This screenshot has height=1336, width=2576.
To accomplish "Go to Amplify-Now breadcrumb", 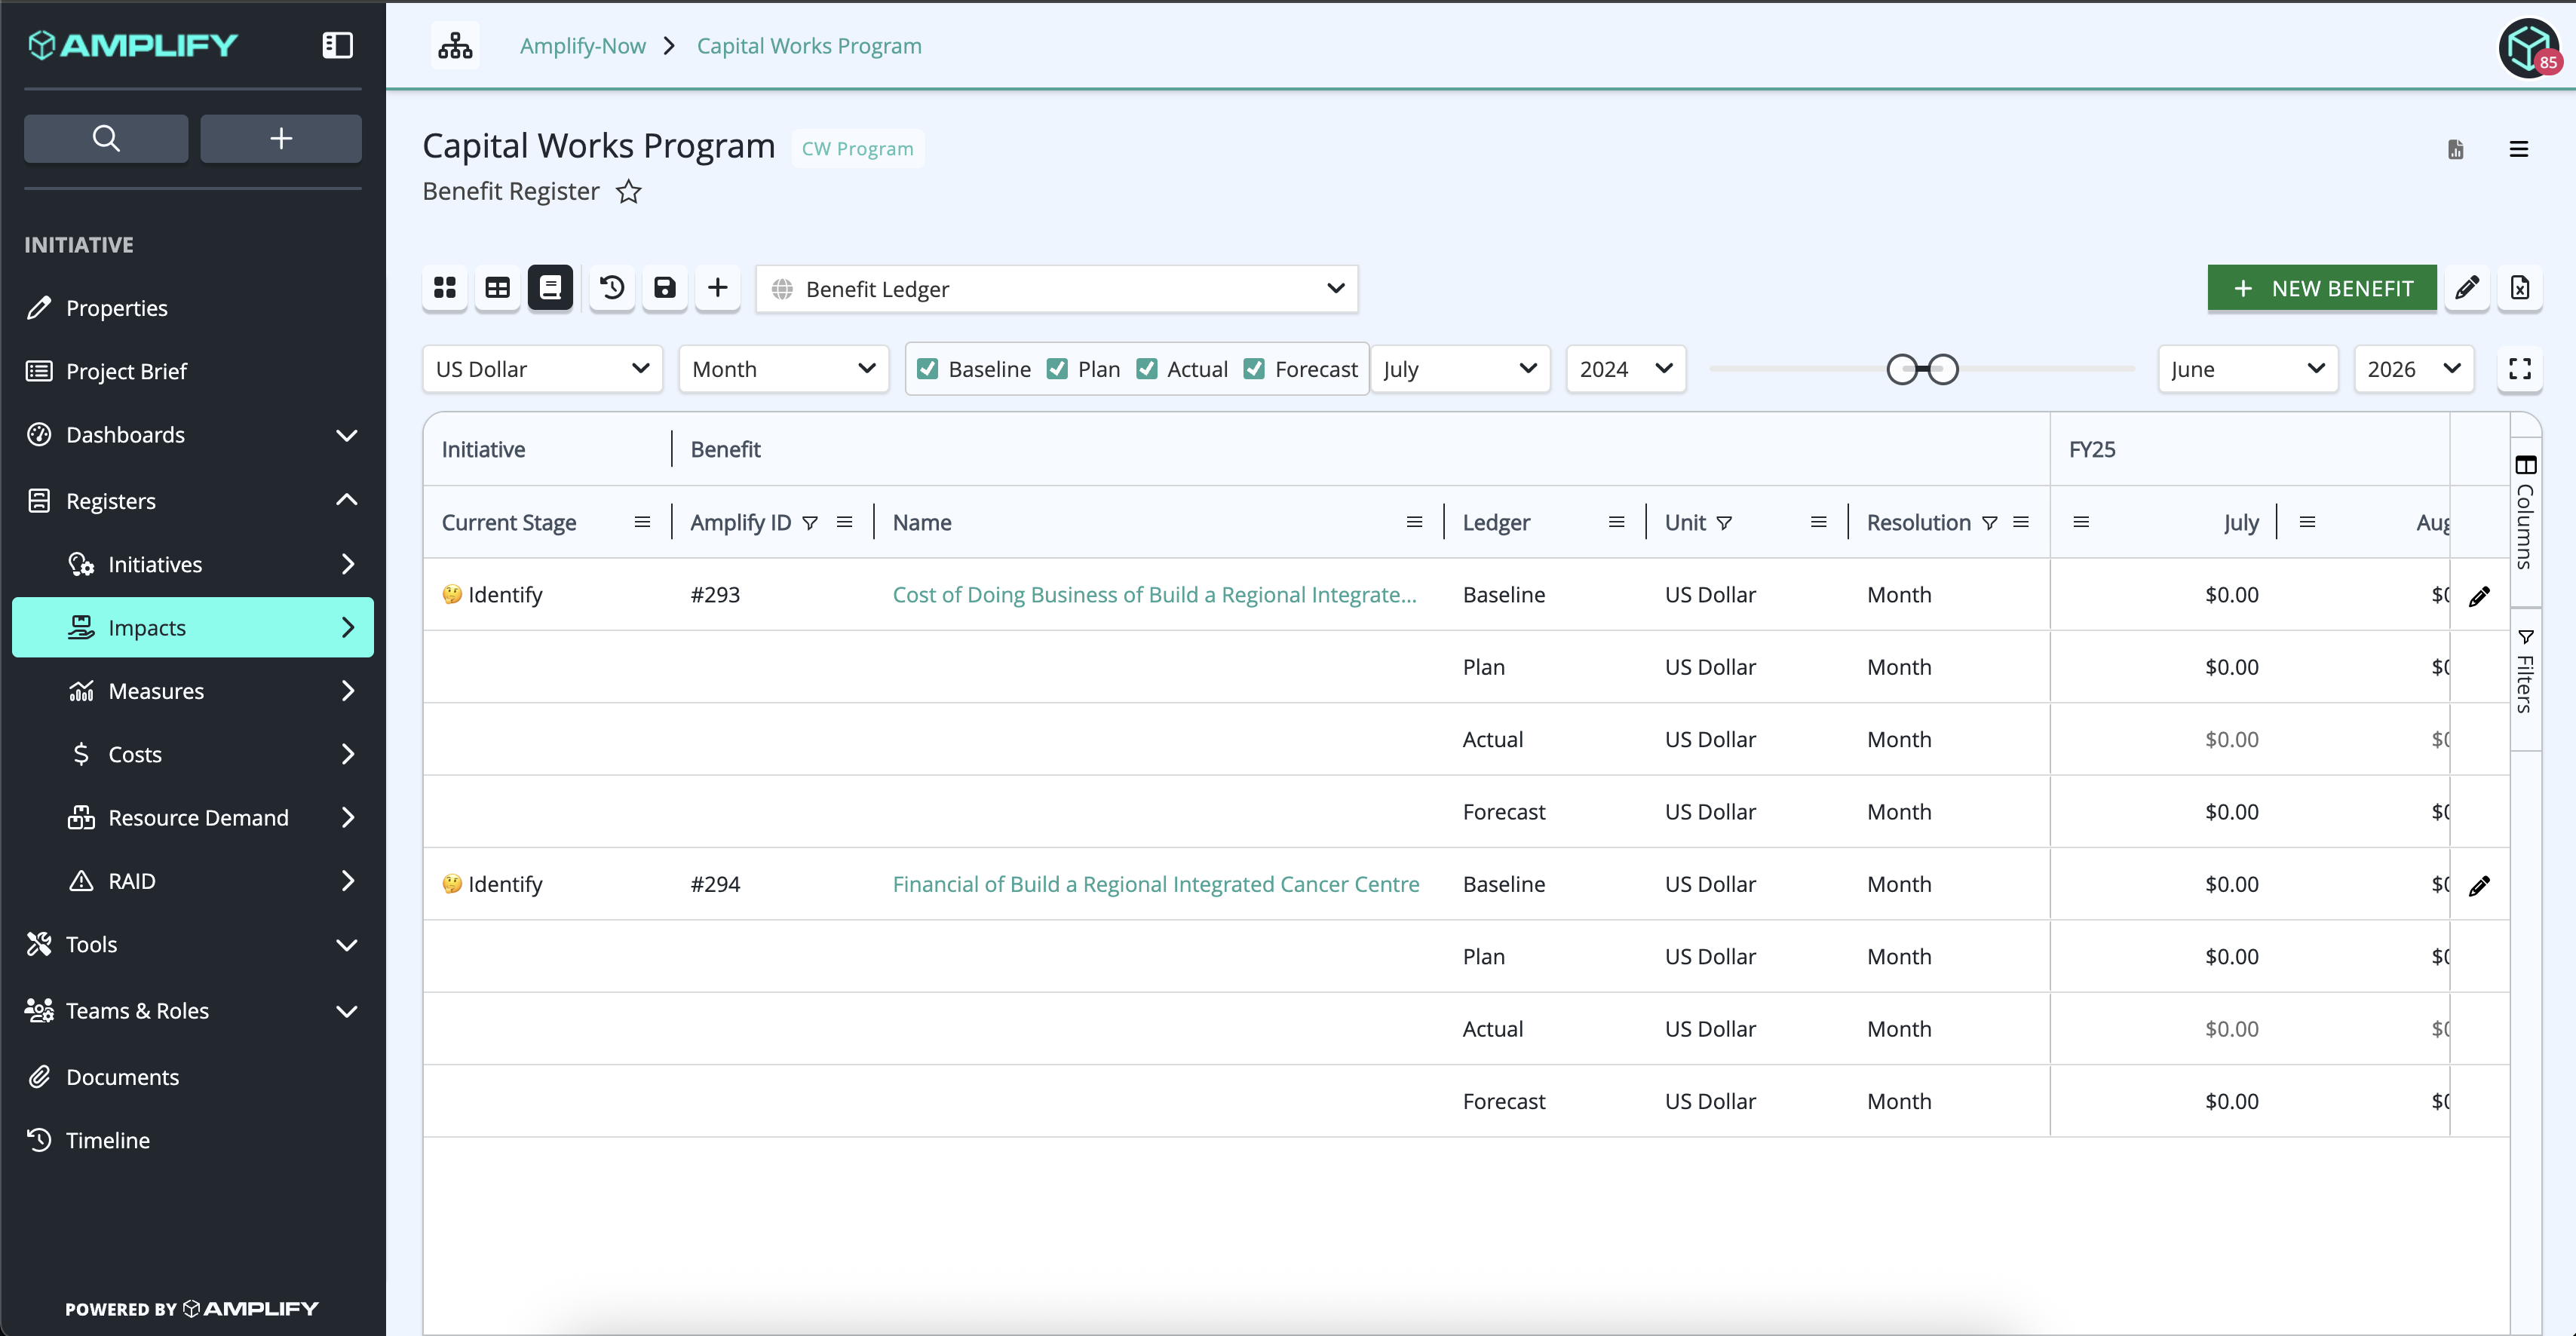I will [x=582, y=46].
